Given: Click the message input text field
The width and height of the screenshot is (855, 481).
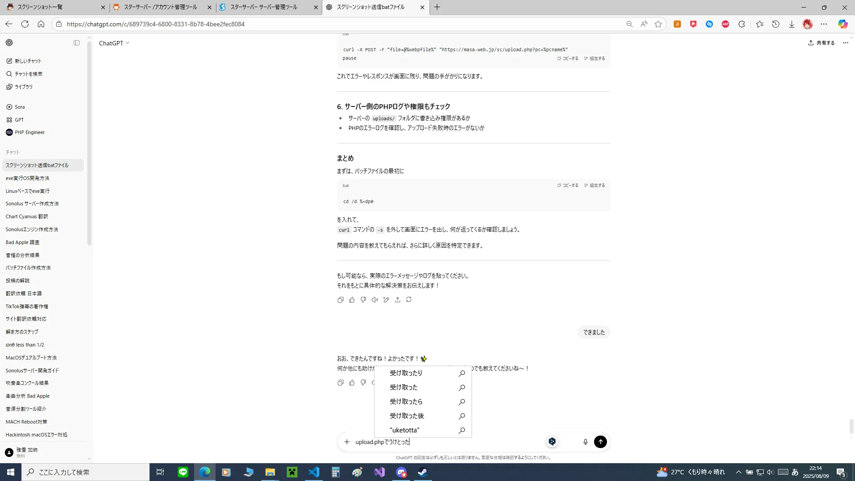Looking at the screenshot, I should point(445,442).
